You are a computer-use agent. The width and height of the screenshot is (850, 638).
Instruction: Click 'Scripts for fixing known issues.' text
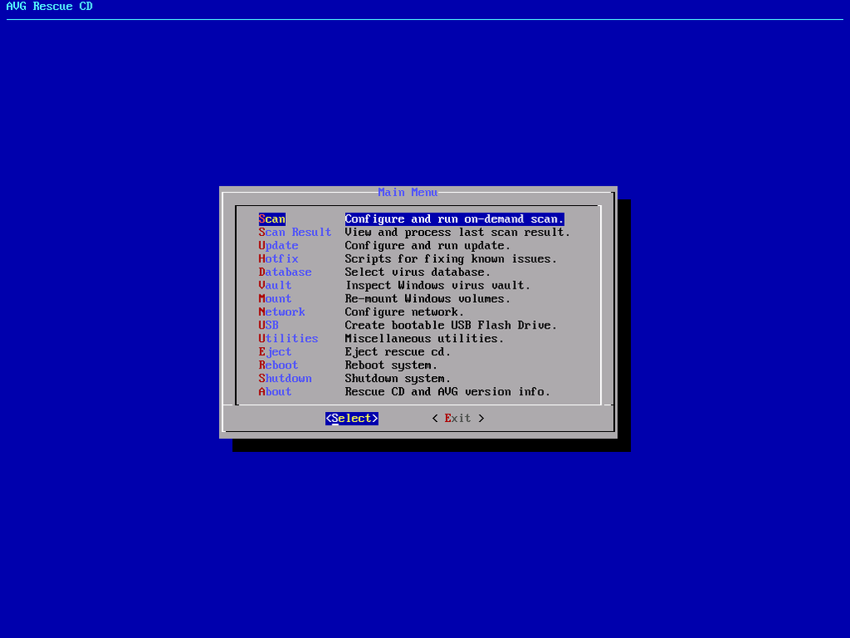(451, 259)
